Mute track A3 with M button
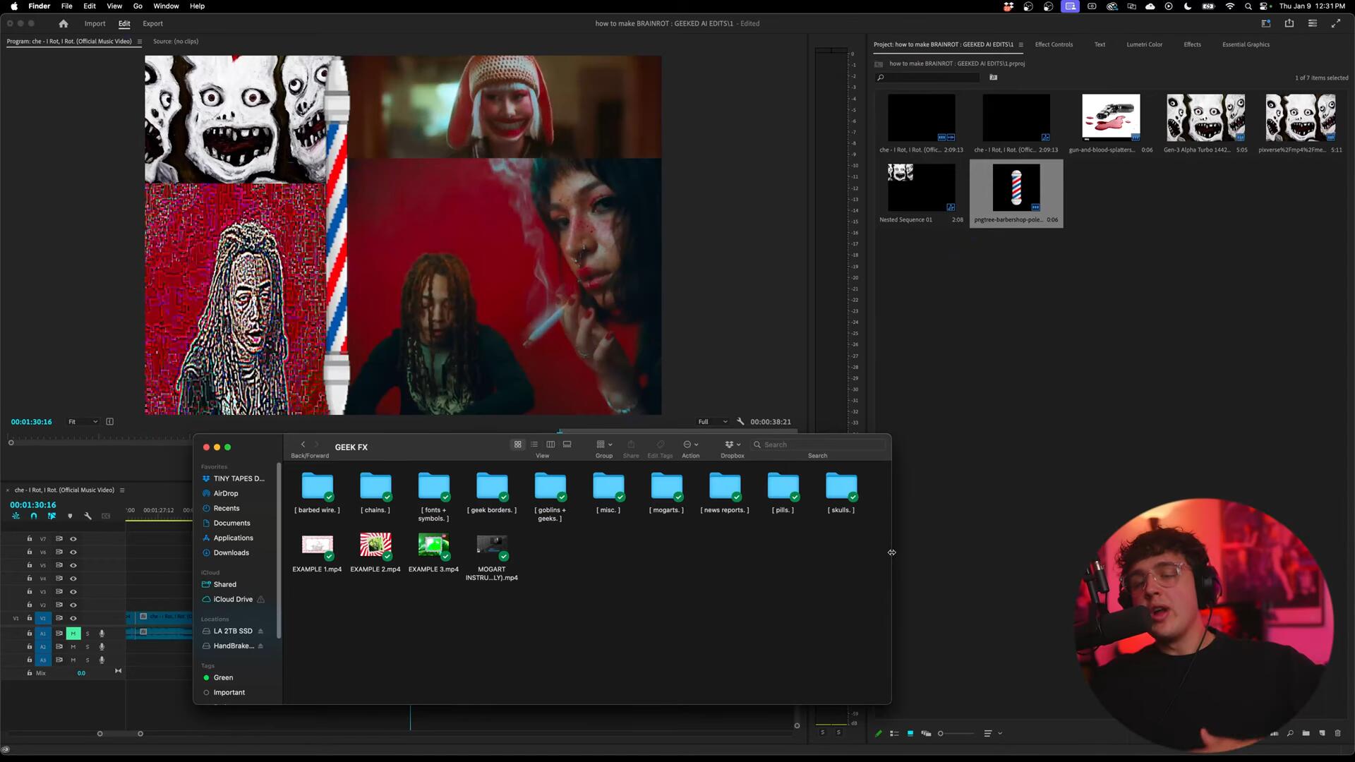Screen dimensions: 1355x762 pos(73,660)
